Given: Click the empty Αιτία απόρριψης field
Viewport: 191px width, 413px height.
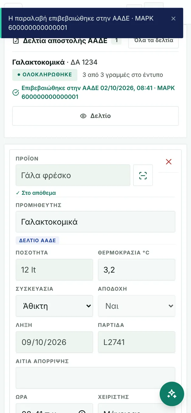Looking at the screenshot, I should pyautogui.click(x=95, y=378).
